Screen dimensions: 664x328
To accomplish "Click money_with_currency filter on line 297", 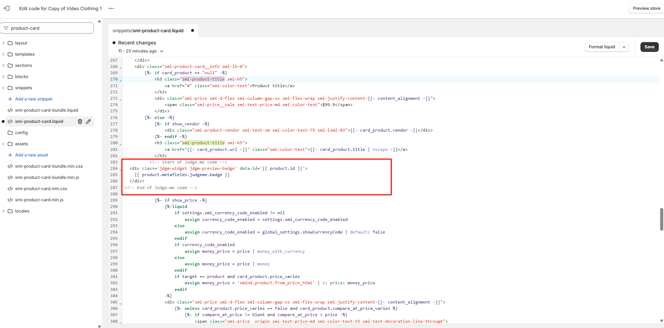I will [281, 251].
